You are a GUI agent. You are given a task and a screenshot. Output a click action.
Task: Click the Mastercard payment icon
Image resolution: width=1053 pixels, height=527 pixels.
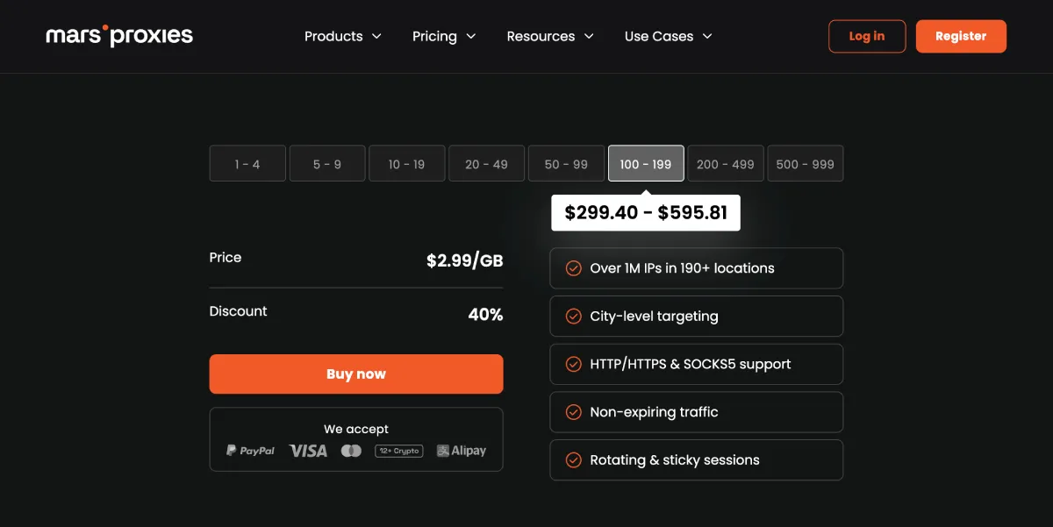coord(351,451)
